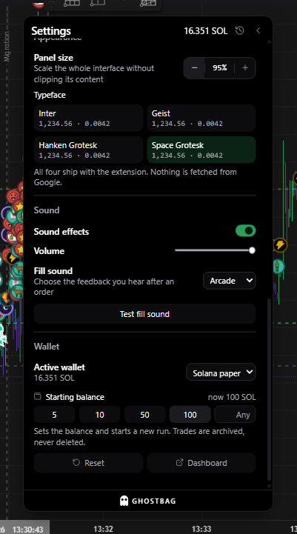Open the trade history clock icon
The width and height of the screenshot is (297, 534).
click(240, 30)
